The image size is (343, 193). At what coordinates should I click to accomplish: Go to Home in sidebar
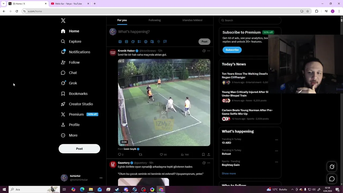[70, 31]
